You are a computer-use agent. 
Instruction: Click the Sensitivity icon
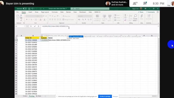[149, 16]
